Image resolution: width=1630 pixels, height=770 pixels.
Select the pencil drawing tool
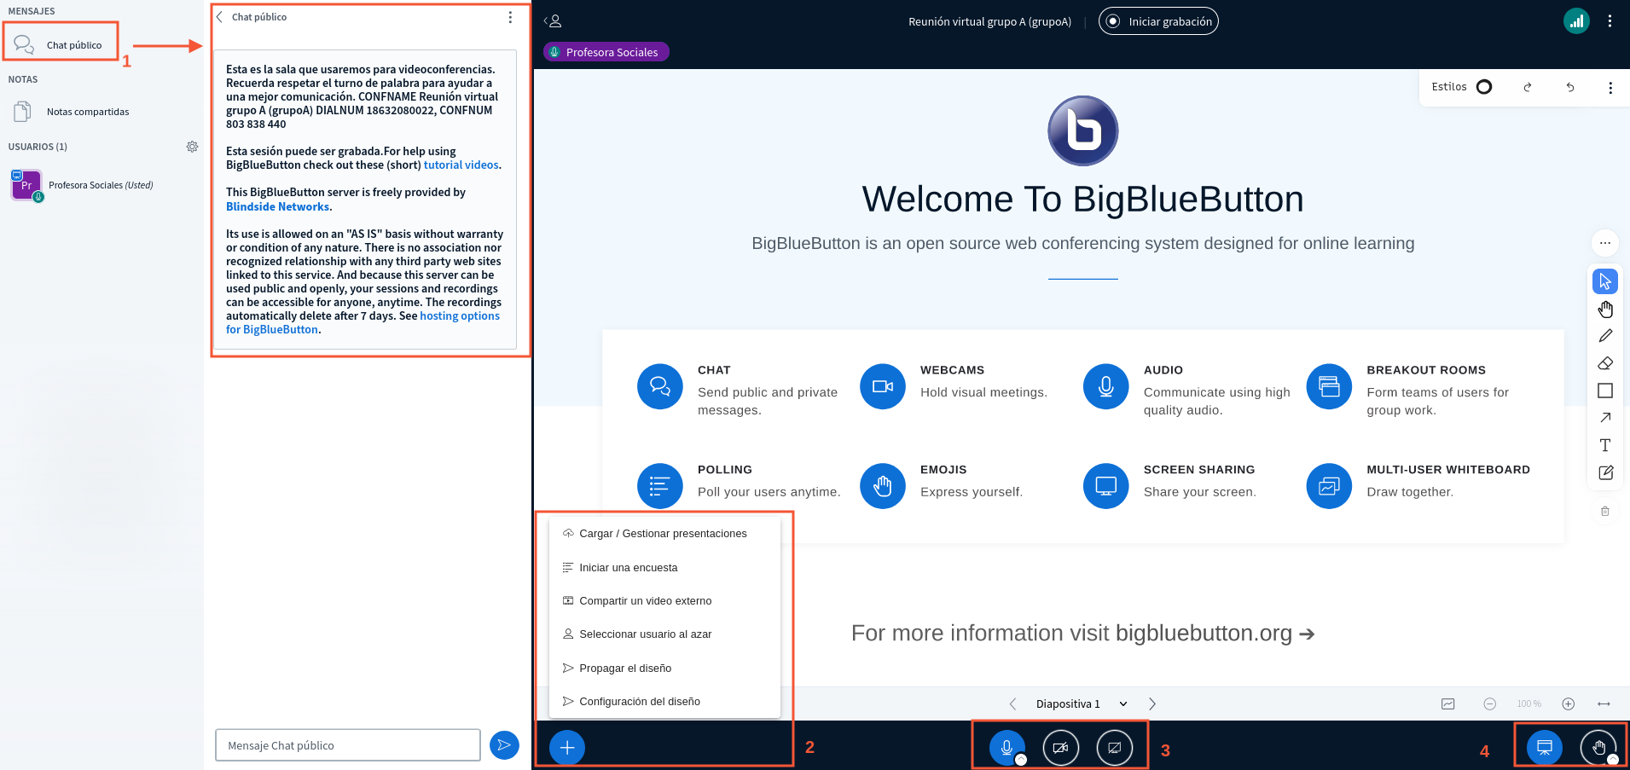point(1605,336)
